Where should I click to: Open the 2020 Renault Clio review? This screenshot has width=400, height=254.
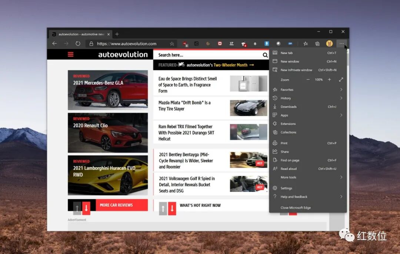pos(108,133)
